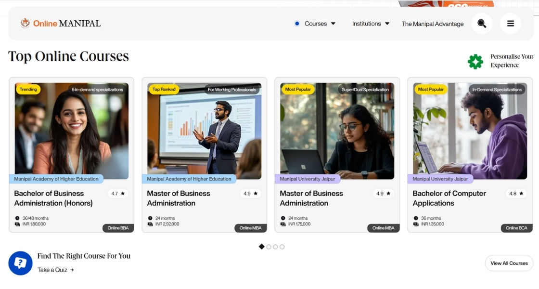Viewport: 539px width, 289px height.
Task: Click the smiling woman BBA course thumbnail
Action: point(72,131)
